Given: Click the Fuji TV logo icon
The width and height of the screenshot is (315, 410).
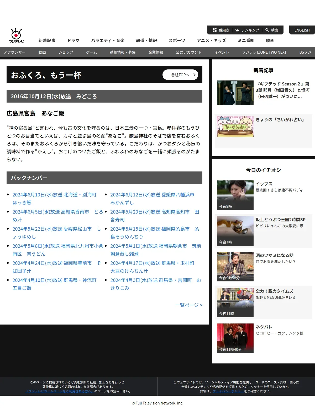Looking at the screenshot, I should [16, 36].
